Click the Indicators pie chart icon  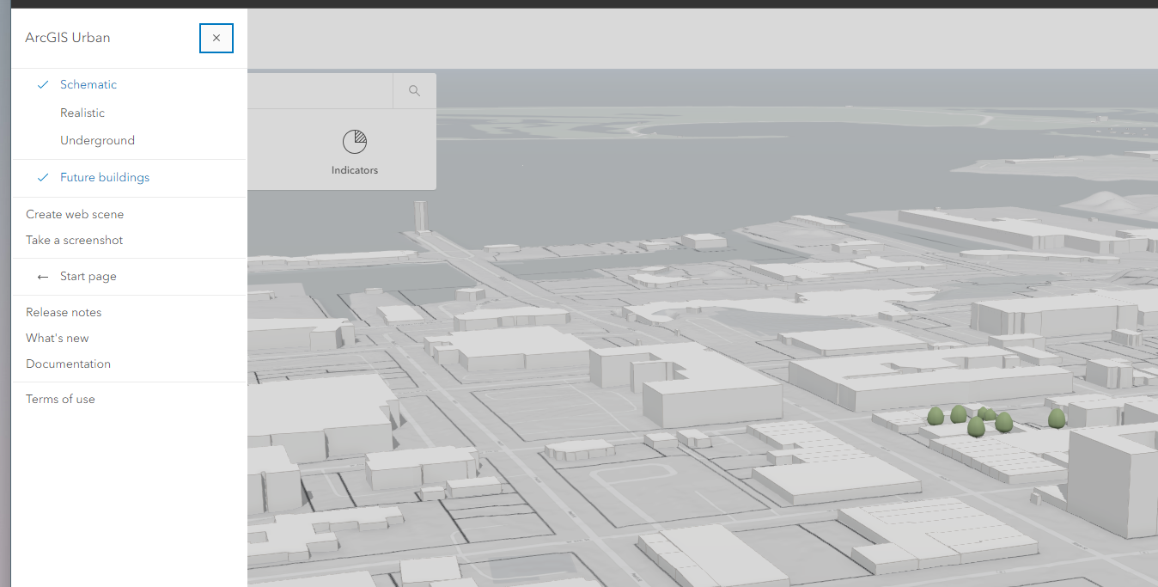tap(354, 140)
